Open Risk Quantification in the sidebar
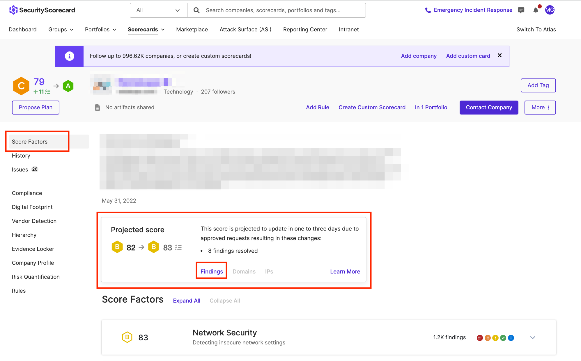The image size is (581, 361). click(x=36, y=277)
